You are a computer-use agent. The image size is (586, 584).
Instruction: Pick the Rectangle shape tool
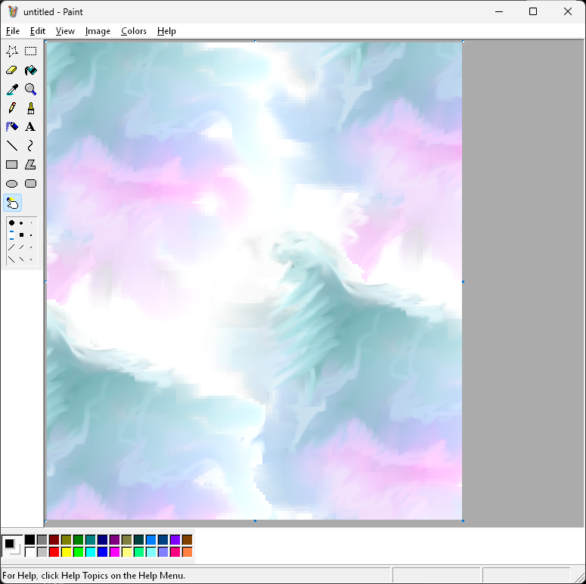pyautogui.click(x=12, y=164)
